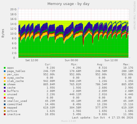Click the 'apps' legend label
This screenshot has height=124, width=137.
tap(10, 68)
